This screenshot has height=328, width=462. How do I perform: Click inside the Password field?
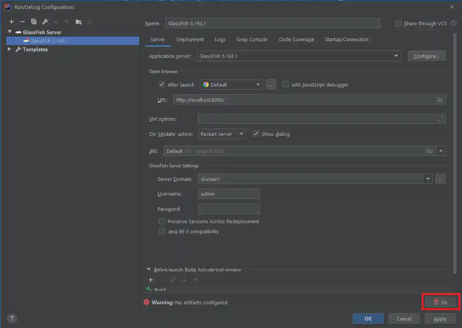coord(228,208)
